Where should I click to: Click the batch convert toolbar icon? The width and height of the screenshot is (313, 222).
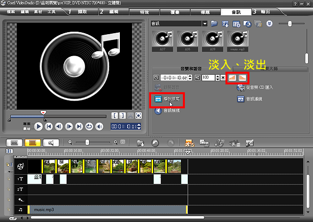(x=204, y=143)
